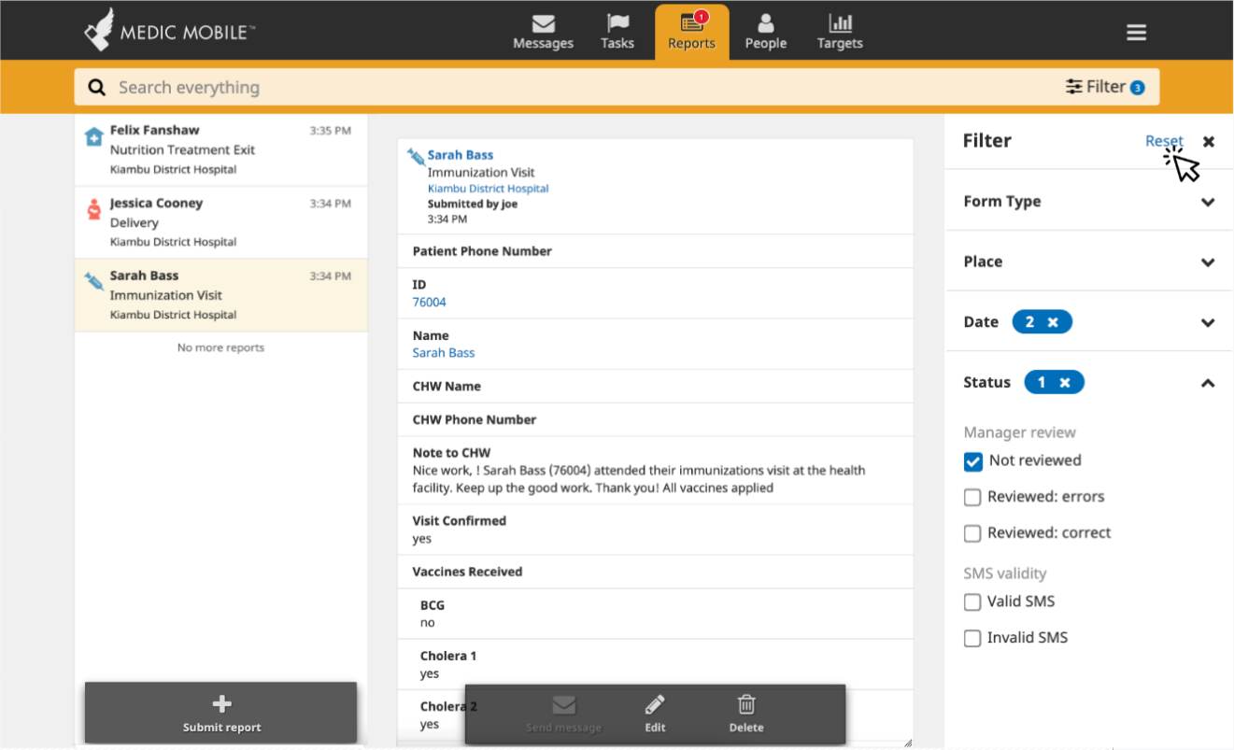The height and width of the screenshot is (750, 1234).
Task: Click the Delete trash icon
Action: [x=746, y=704]
